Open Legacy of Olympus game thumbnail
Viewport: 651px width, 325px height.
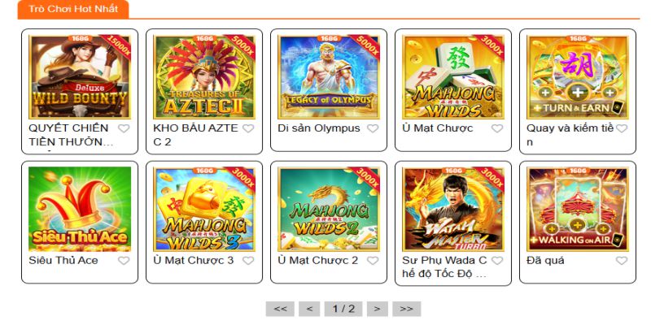pos(329,77)
